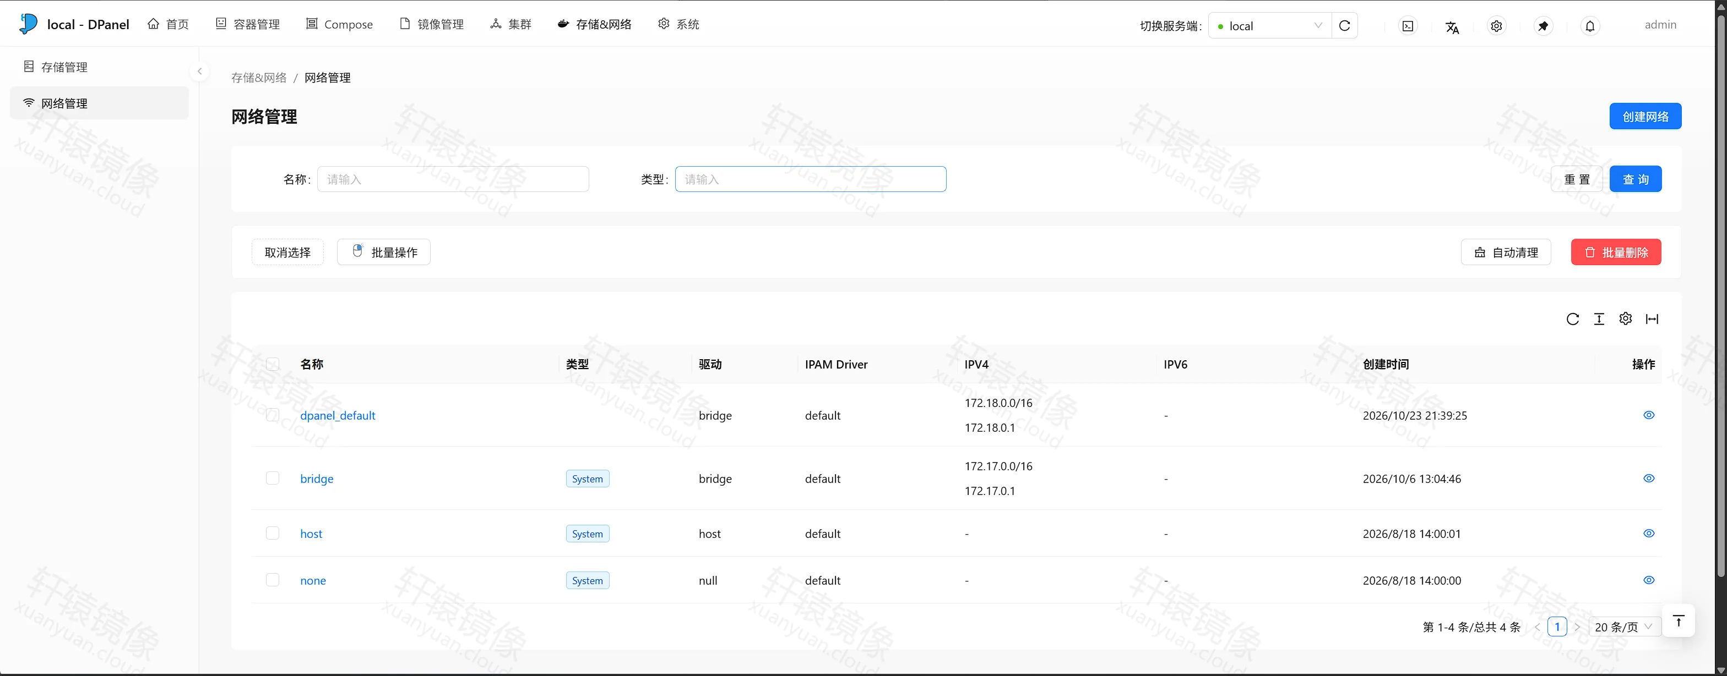
Task: Click the System tag on none row
Action: click(587, 580)
